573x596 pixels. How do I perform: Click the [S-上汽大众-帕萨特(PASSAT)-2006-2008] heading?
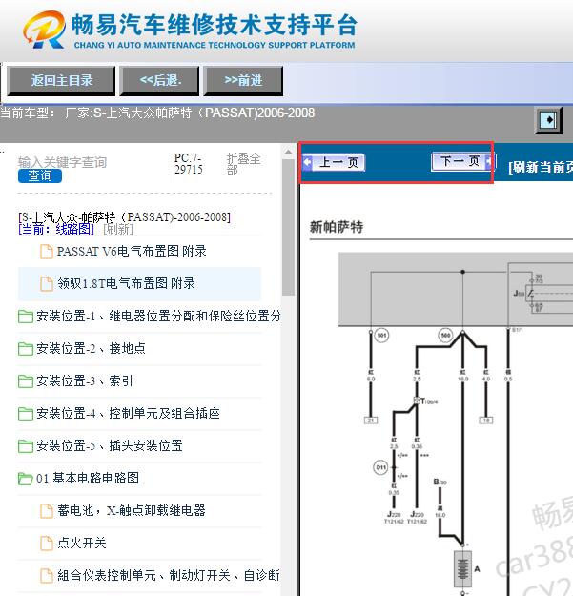124,217
